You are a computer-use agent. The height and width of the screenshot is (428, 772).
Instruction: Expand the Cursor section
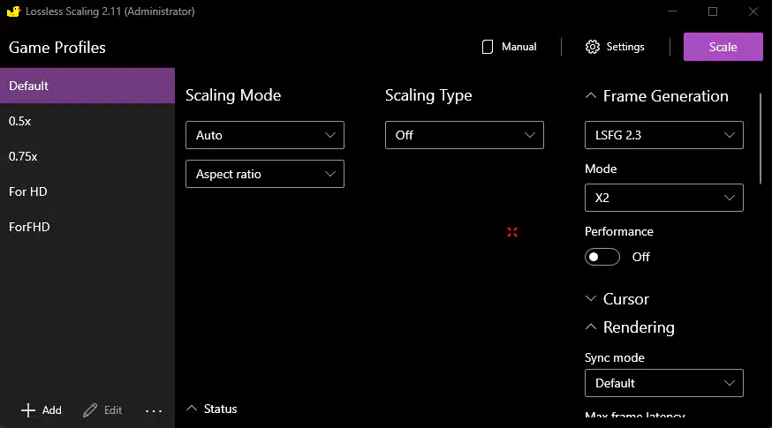coord(591,298)
